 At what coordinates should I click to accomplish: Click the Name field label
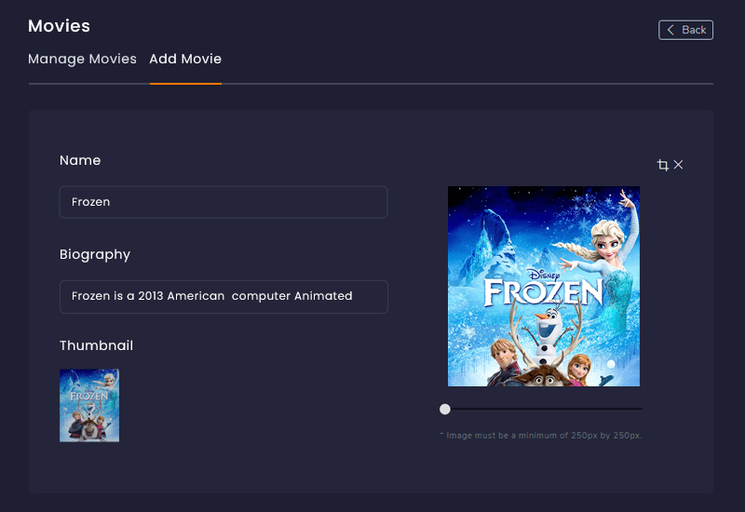pos(80,160)
